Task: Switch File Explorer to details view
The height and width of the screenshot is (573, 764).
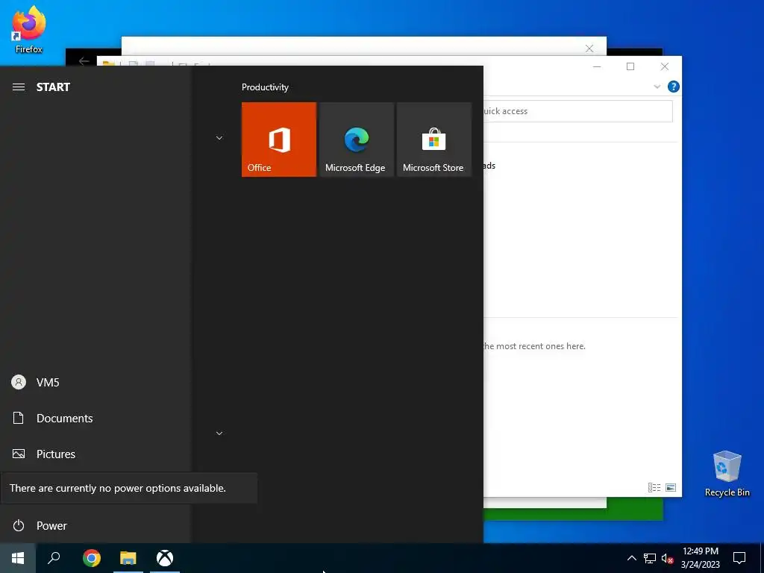Action: 654,487
